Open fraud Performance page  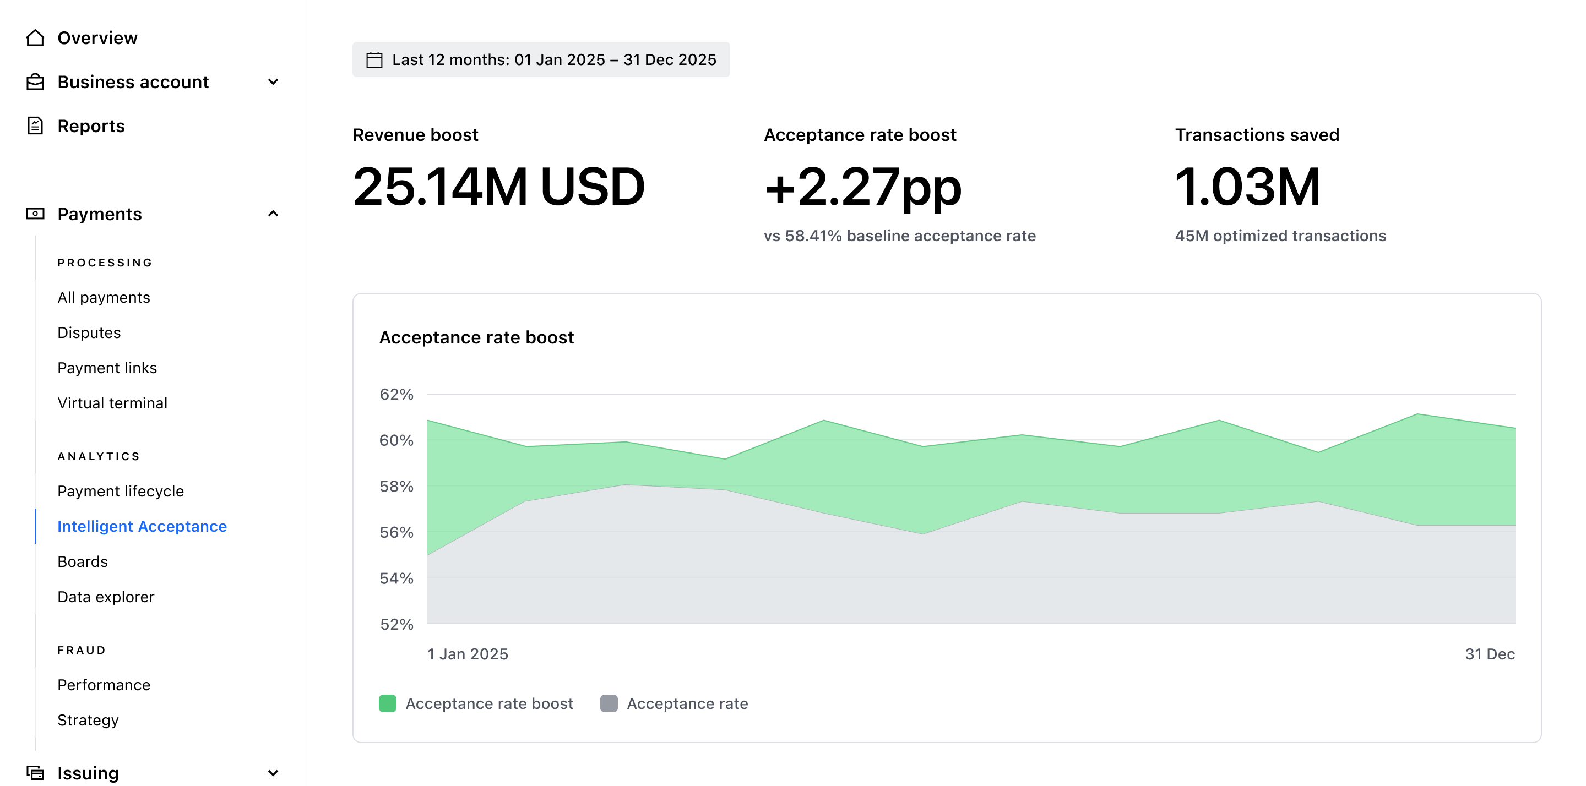(x=104, y=684)
